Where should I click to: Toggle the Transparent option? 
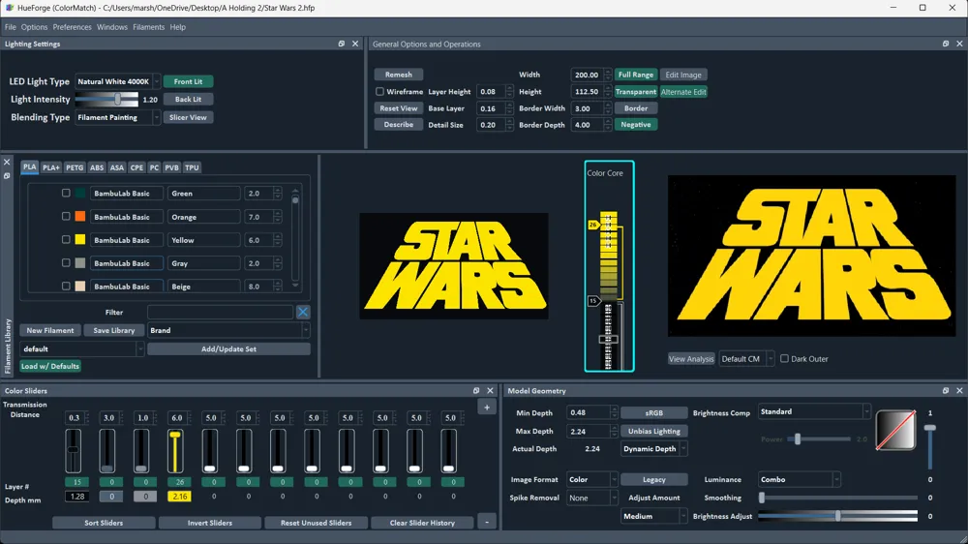pyautogui.click(x=635, y=91)
